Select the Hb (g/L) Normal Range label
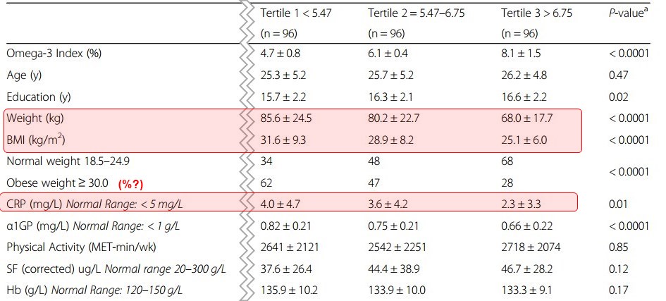 click(x=94, y=291)
